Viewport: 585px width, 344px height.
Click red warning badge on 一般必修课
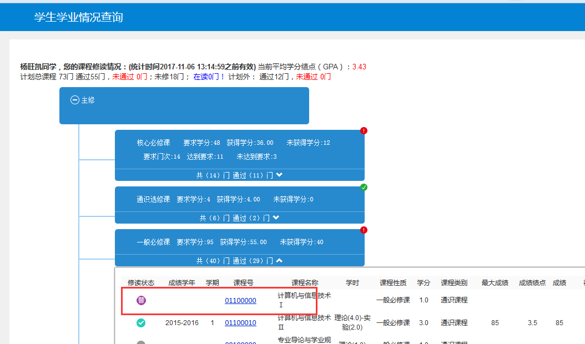[x=364, y=230]
